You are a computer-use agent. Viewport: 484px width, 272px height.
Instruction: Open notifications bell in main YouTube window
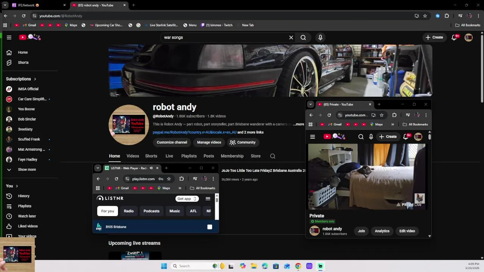[455, 37]
